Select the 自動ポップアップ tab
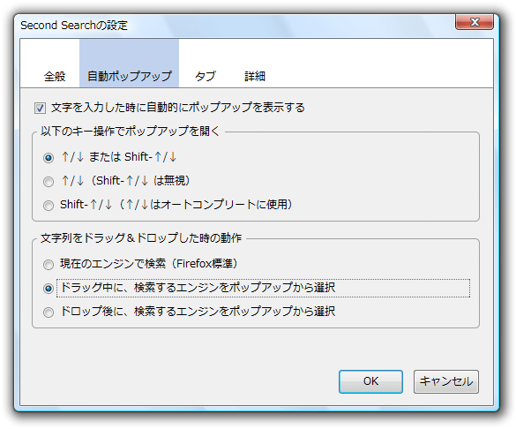The width and height of the screenshot is (516, 429). (130, 77)
